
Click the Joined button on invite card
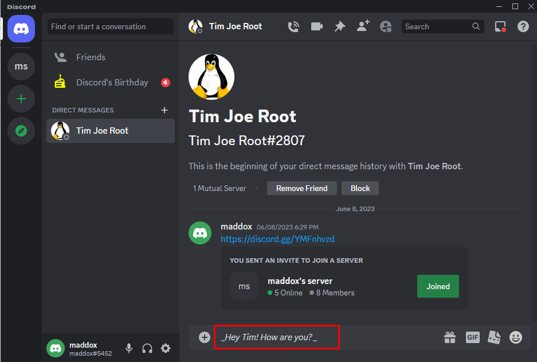(438, 286)
